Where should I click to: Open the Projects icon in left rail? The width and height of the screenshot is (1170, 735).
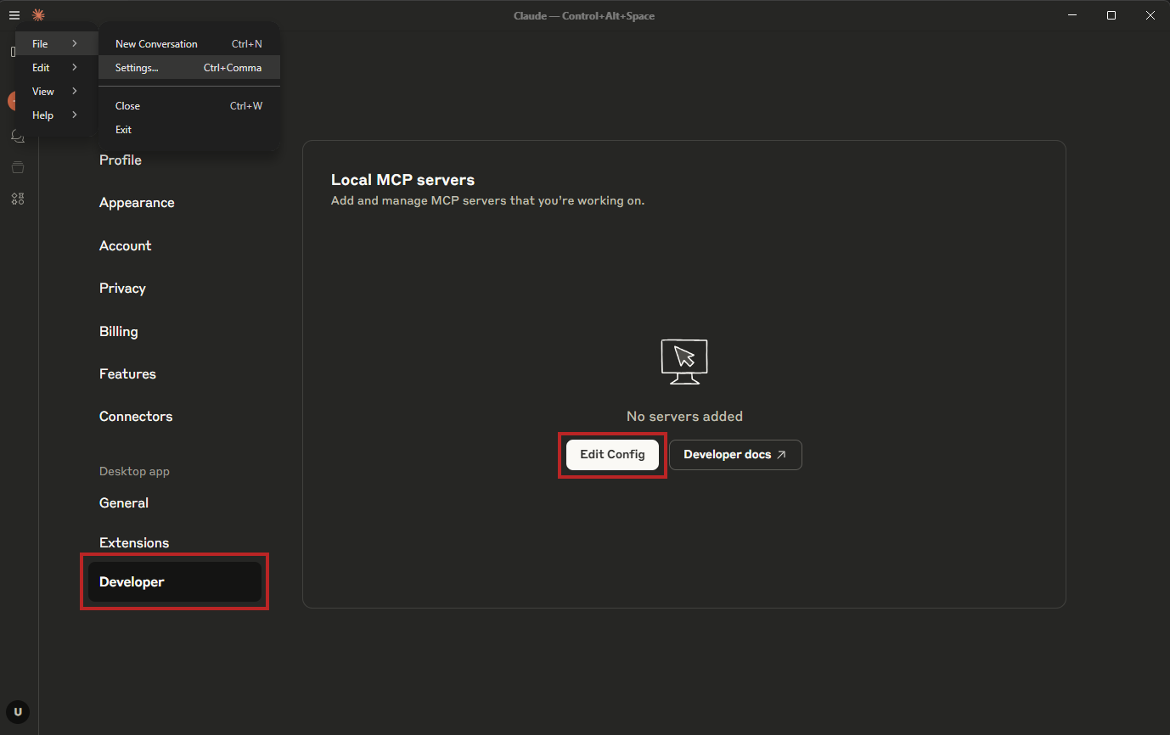point(17,167)
